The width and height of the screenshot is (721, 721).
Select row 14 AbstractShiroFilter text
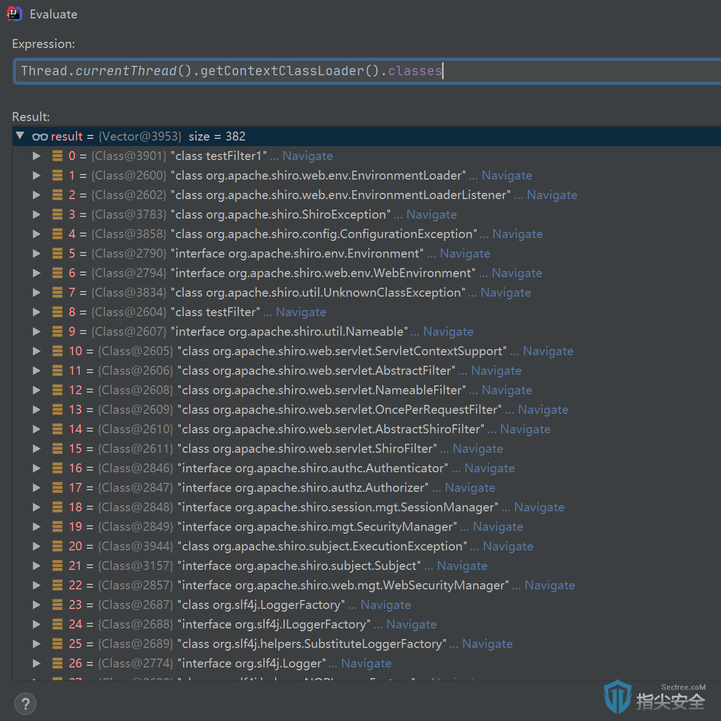coord(331,429)
